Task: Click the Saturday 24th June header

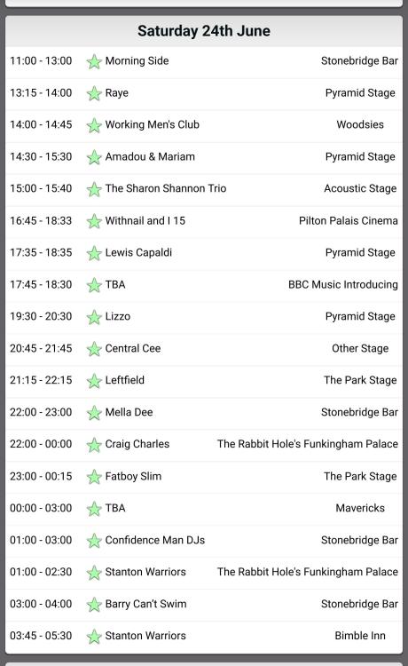Action: coord(204,31)
